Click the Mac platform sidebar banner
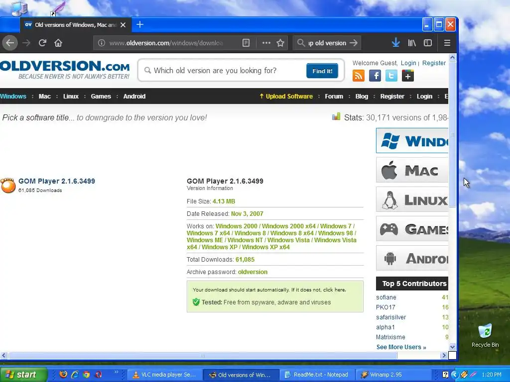510x382 pixels. (x=412, y=170)
